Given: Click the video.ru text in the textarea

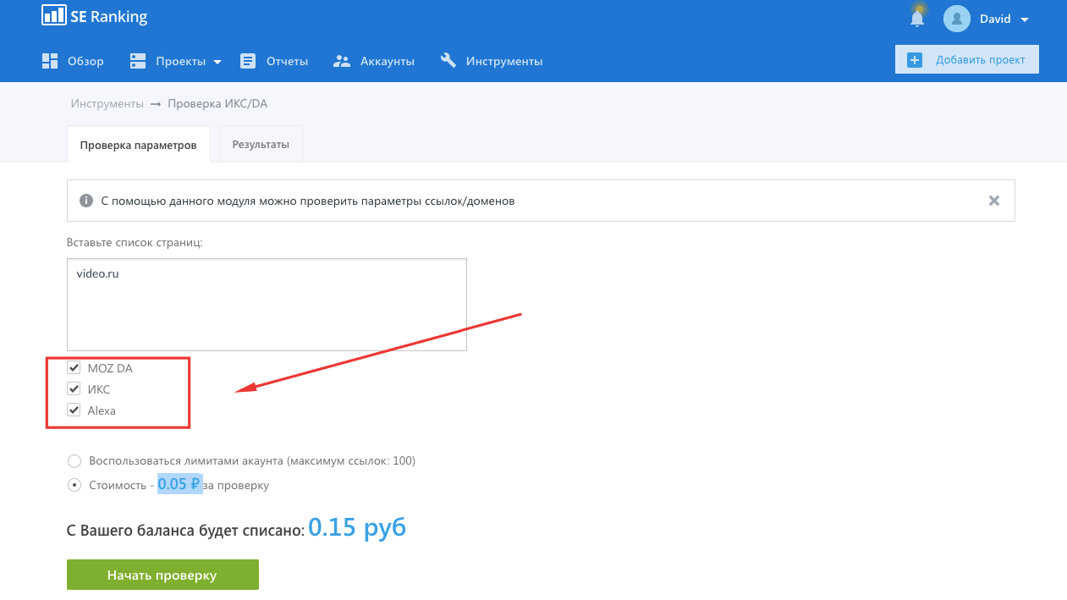Looking at the screenshot, I should click(98, 274).
